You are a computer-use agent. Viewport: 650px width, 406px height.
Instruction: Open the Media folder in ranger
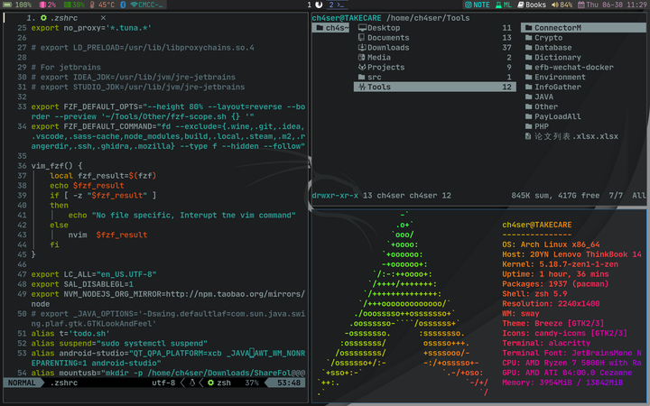(434, 58)
